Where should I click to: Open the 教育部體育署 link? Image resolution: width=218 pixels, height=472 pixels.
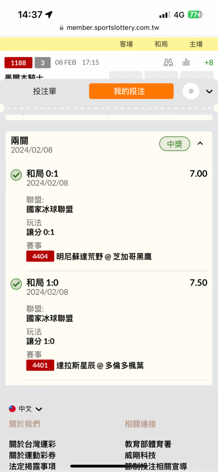[148, 444]
